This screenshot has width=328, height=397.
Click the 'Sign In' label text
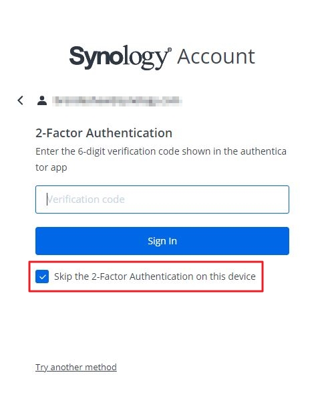pyautogui.click(x=162, y=241)
